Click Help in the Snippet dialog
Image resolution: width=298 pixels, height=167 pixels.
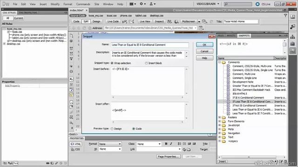coord(204,58)
